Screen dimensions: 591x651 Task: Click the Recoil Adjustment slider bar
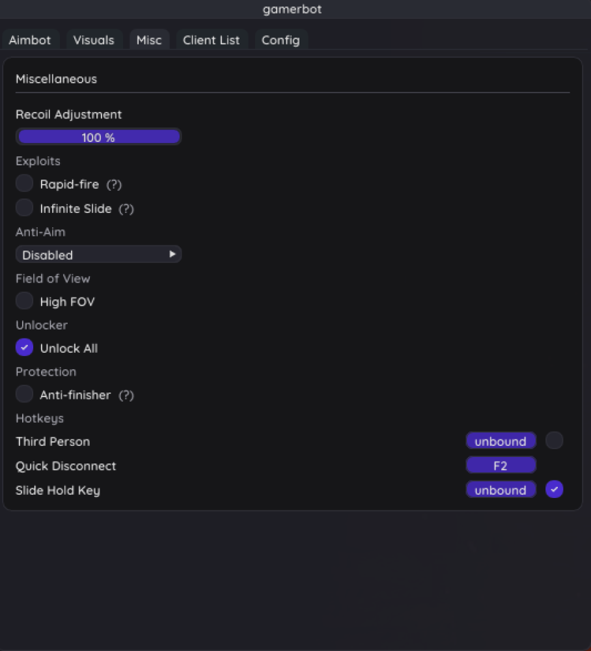pos(98,137)
